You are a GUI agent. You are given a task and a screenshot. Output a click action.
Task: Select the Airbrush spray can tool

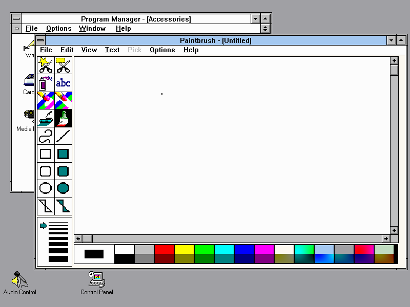pos(46,83)
